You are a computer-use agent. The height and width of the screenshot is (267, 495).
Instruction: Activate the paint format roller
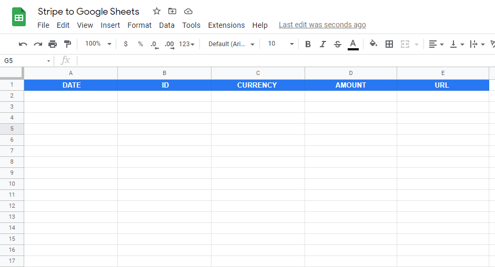click(x=67, y=44)
